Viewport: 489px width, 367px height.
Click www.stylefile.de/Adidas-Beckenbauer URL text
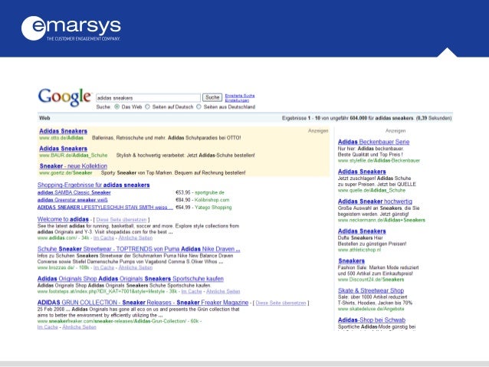pos(379,161)
